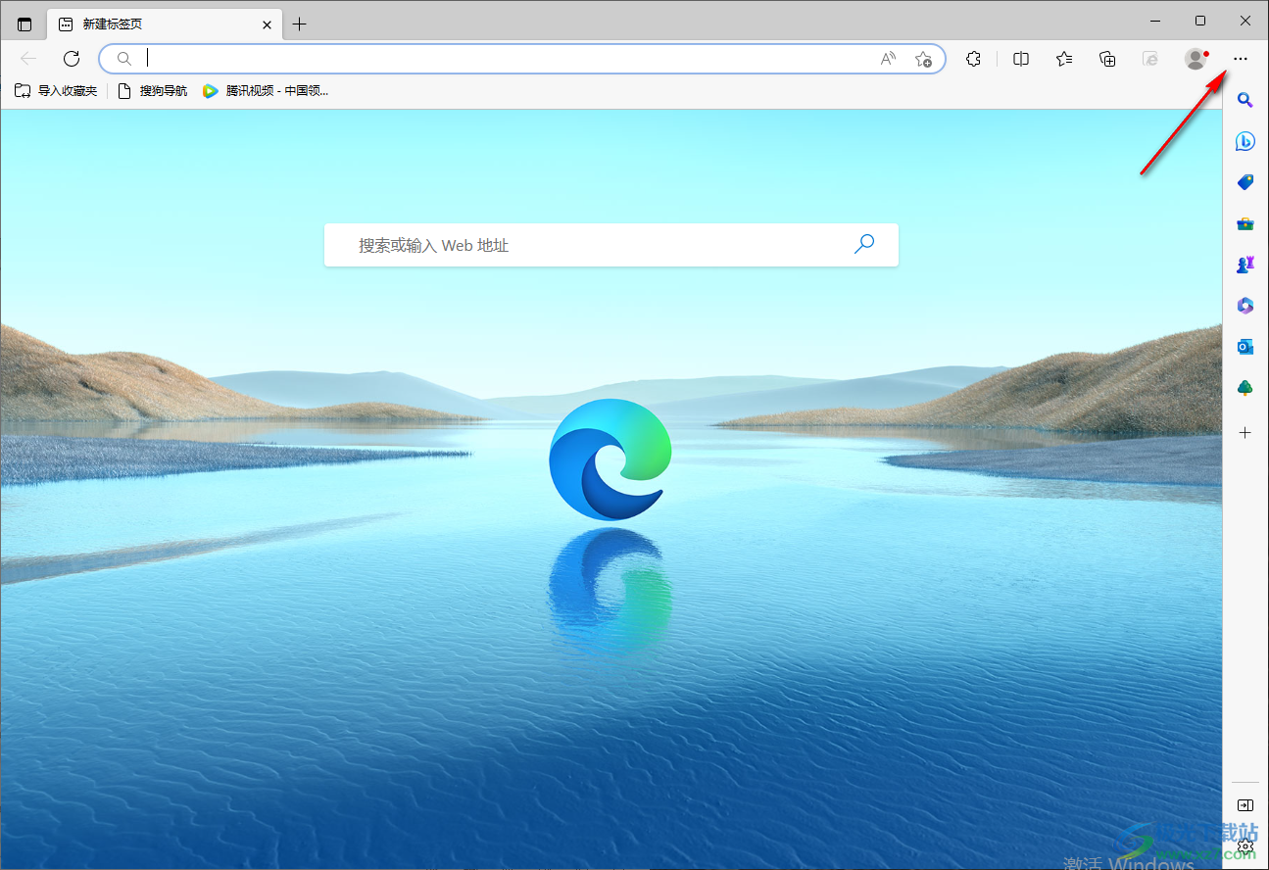The width and height of the screenshot is (1269, 870).
Task: Open the Extensions puzzle icon
Action: [x=973, y=59]
